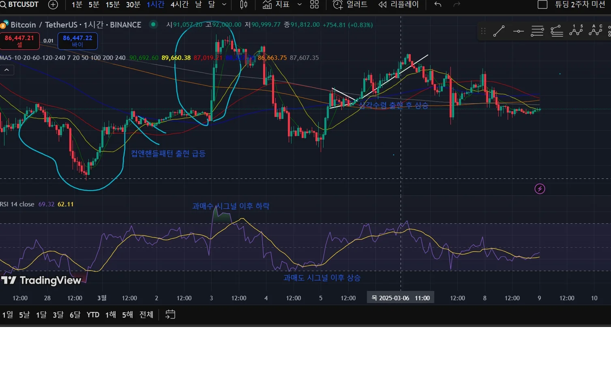Toggle the green market status dot

pyautogui.click(x=153, y=24)
